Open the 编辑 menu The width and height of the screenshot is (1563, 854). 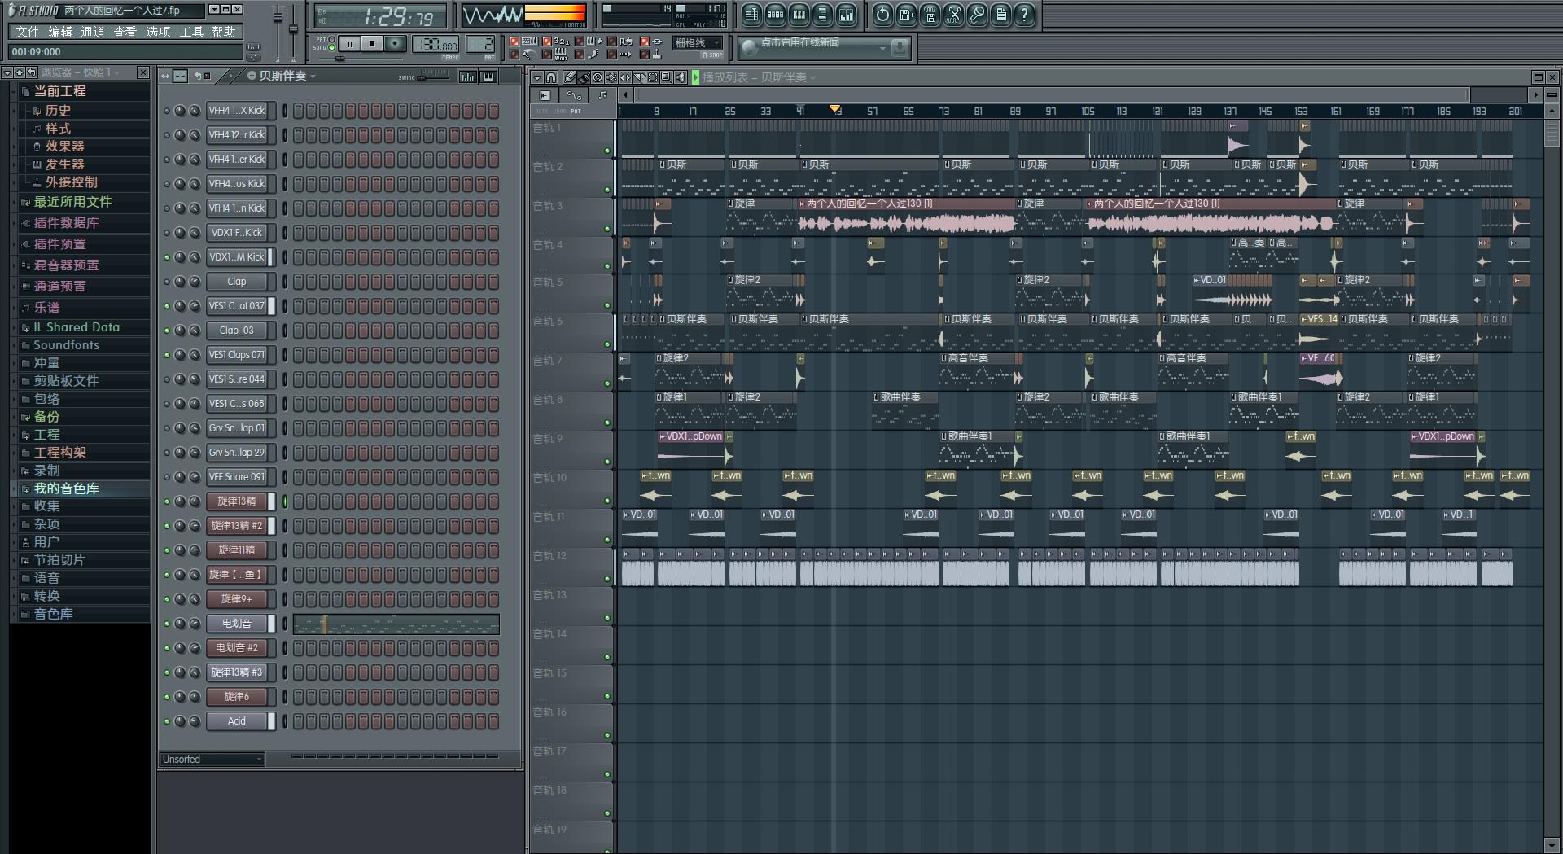(60, 32)
